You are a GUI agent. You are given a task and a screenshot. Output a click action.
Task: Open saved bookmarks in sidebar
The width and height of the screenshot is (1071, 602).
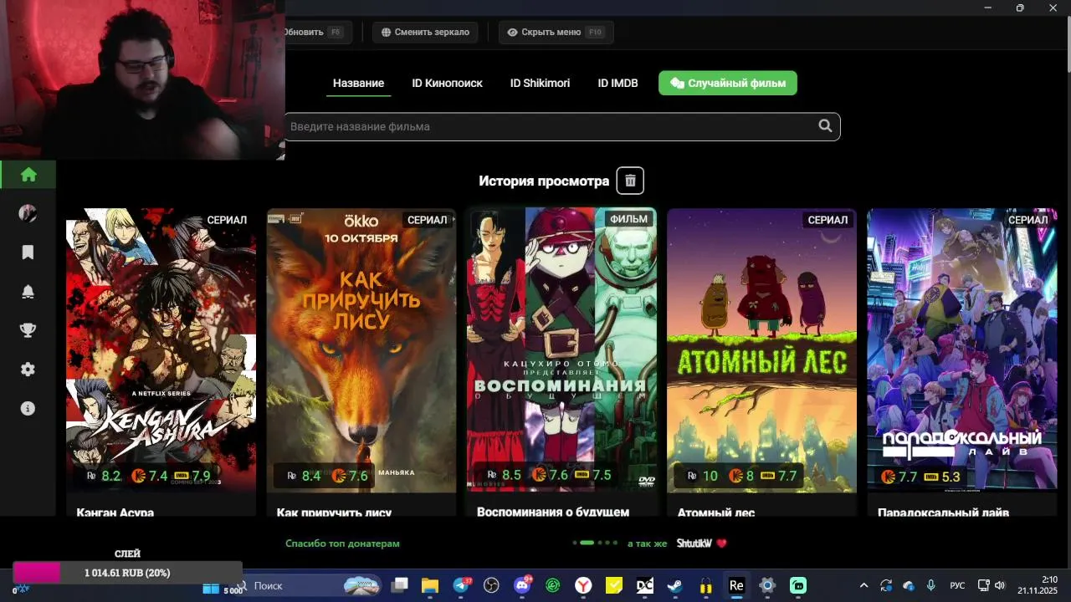(x=28, y=253)
